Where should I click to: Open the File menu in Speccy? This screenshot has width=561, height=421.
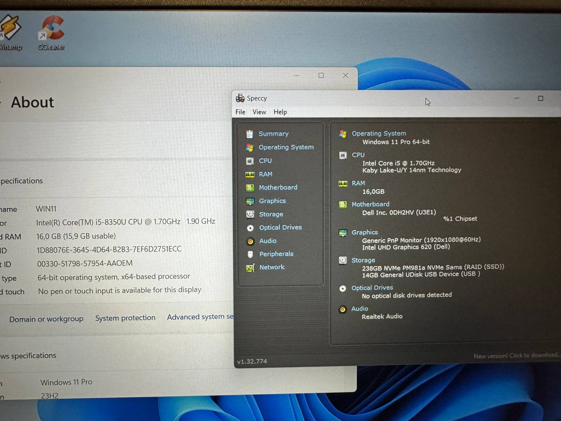click(240, 112)
